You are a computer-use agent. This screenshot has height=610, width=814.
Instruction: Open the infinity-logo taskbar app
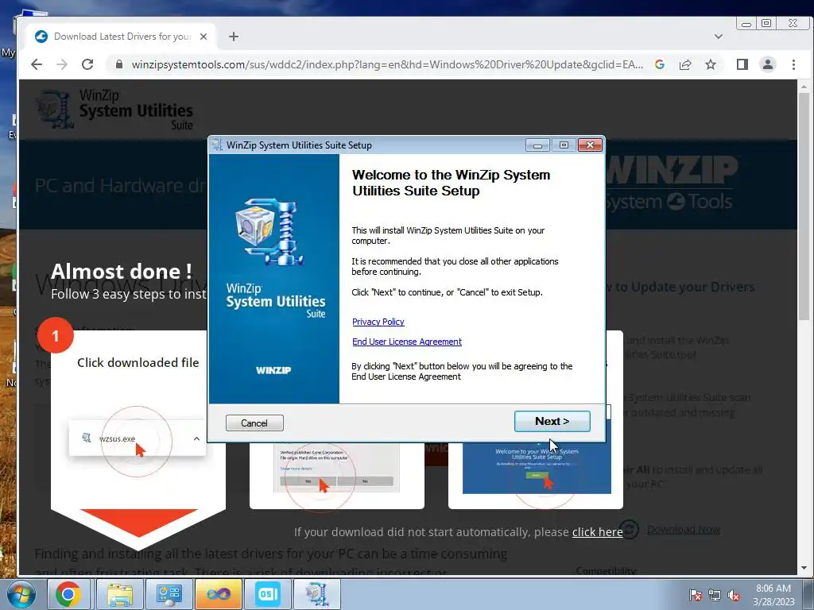218,594
